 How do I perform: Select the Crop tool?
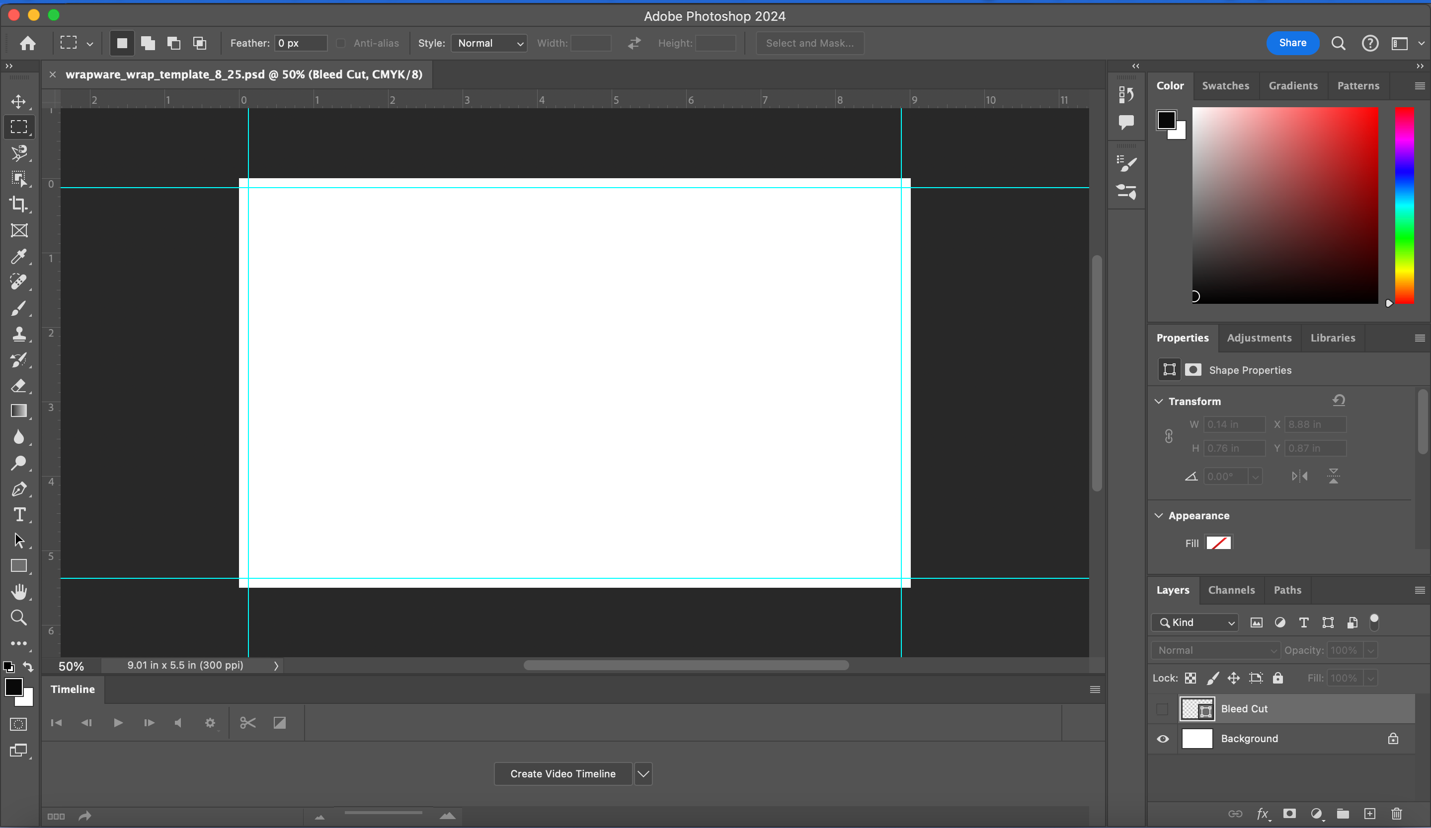tap(19, 204)
